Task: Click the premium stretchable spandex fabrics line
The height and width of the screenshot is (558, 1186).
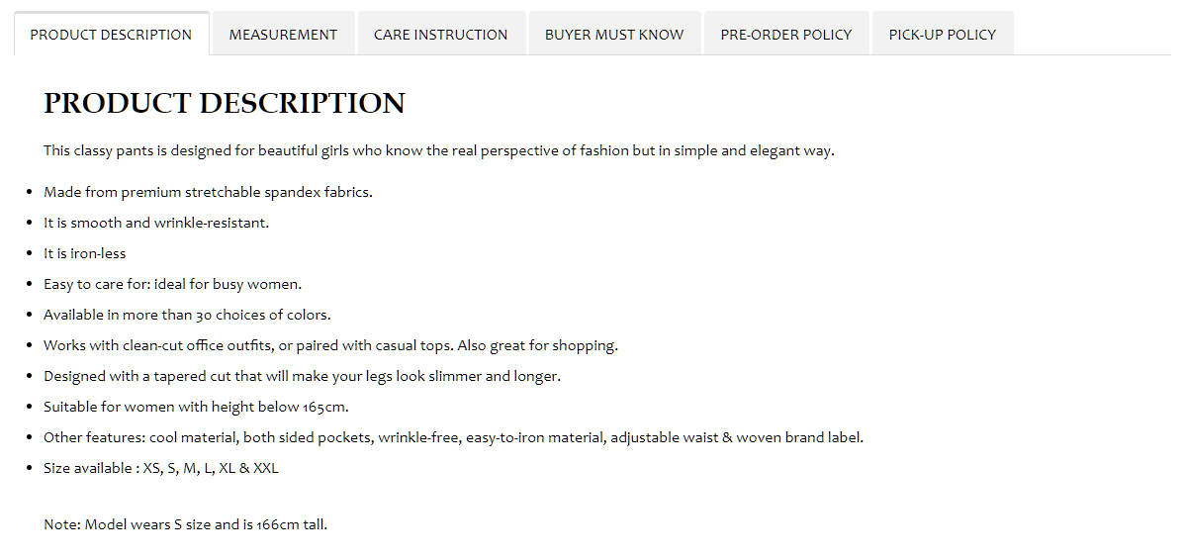Action: coord(208,192)
